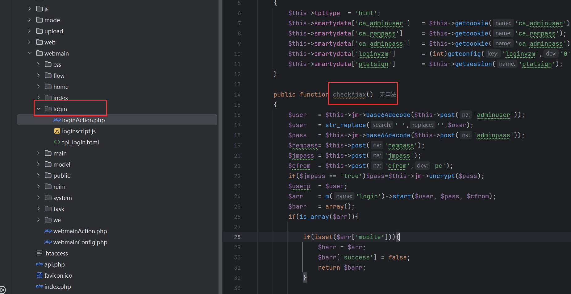Open loginAction.php in the tree
The image size is (571, 294).
tap(117, 120)
